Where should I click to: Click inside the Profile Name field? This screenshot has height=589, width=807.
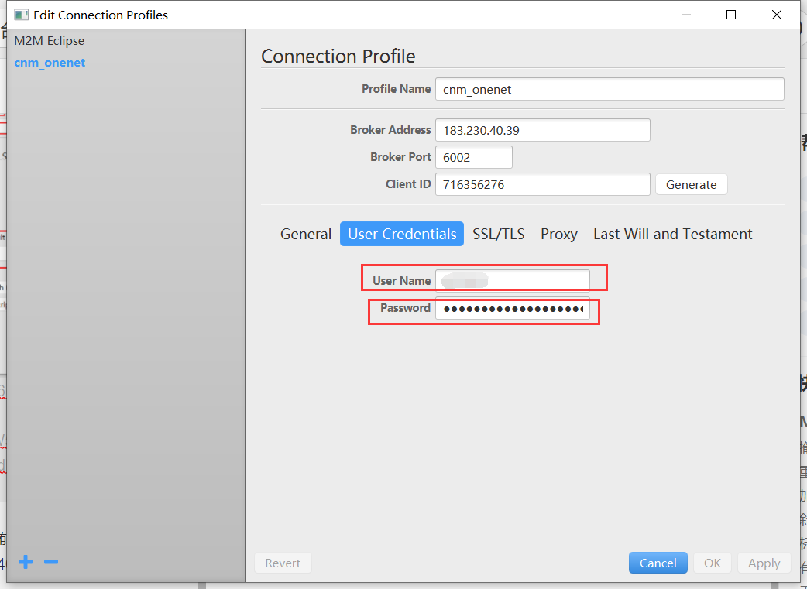coord(610,88)
